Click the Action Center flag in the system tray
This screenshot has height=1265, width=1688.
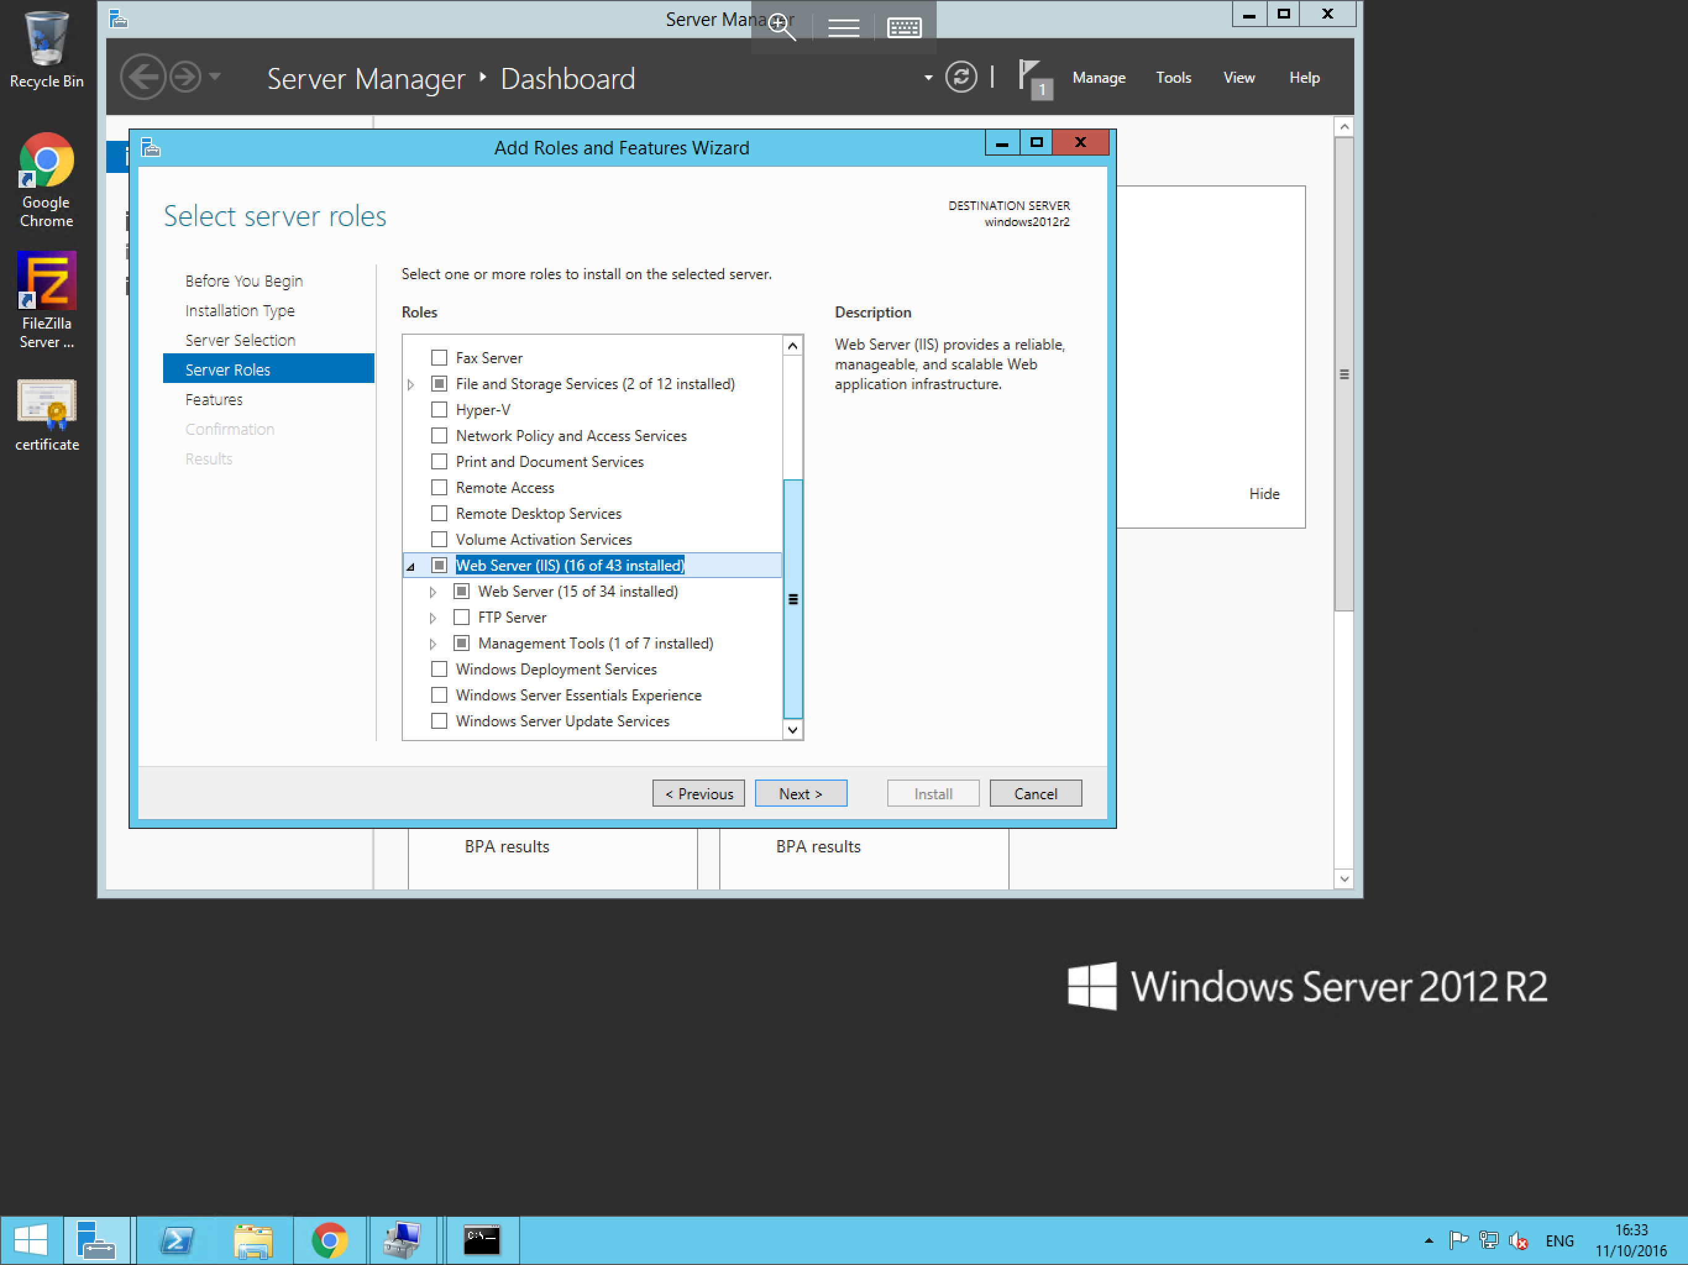click(1458, 1240)
